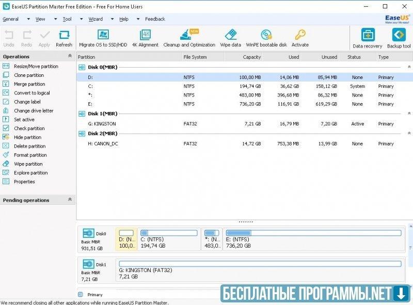Sort by Used column header
Viewport: 413px width, 305px height.
281,57
